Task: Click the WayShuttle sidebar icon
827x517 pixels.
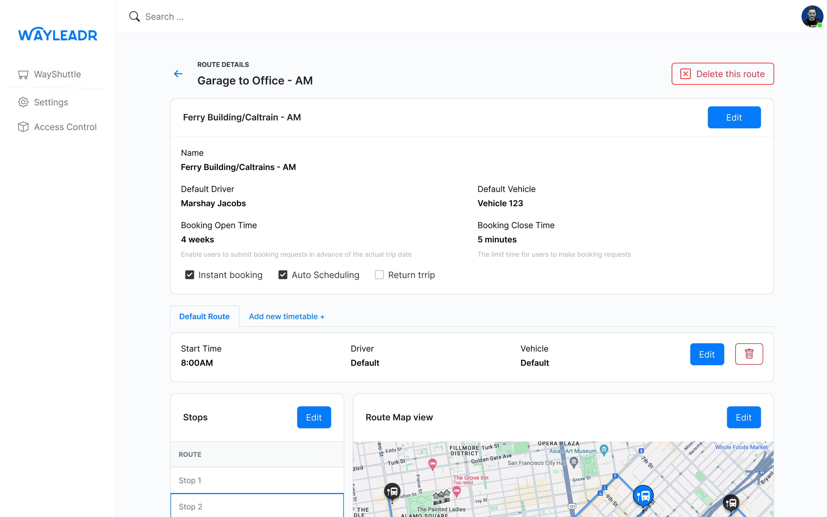Action: (x=23, y=74)
